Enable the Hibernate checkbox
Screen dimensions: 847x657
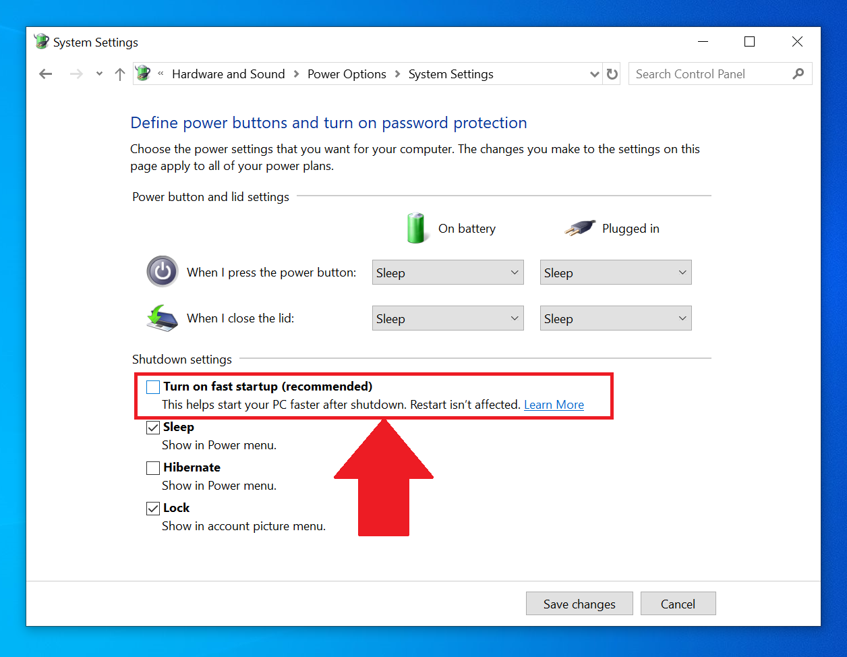pyautogui.click(x=152, y=467)
